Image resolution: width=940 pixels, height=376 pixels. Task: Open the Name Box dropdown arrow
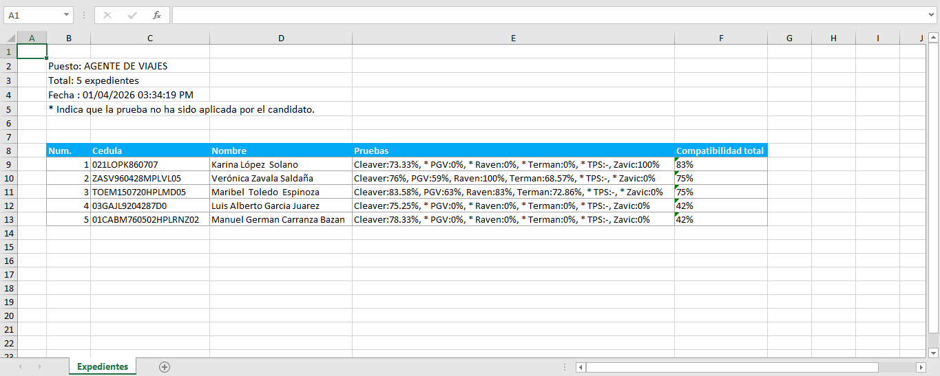coord(66,15)
